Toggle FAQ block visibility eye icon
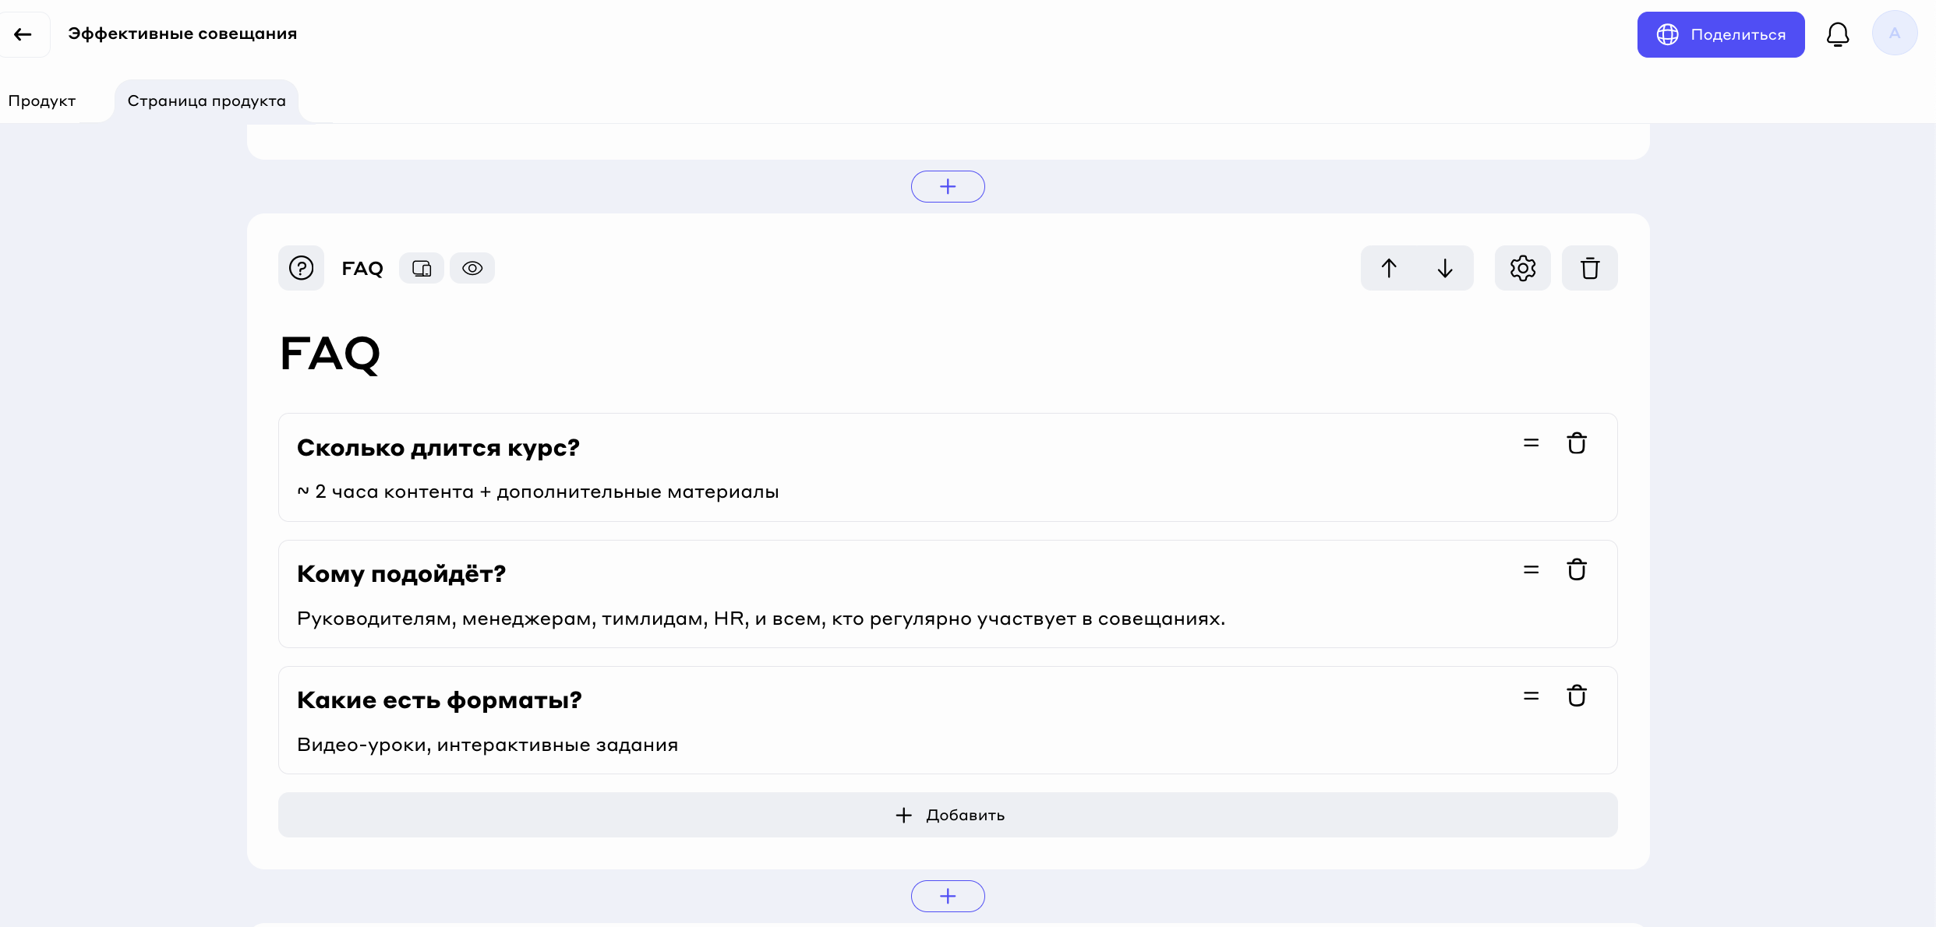 pos(472,268)
